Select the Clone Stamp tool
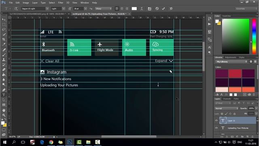Image resolution: width=259 pixels, height=146 pixels. 4,60
